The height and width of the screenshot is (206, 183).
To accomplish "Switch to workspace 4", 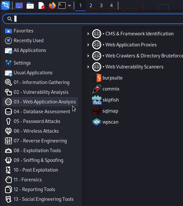I will [x=111, y=6].
